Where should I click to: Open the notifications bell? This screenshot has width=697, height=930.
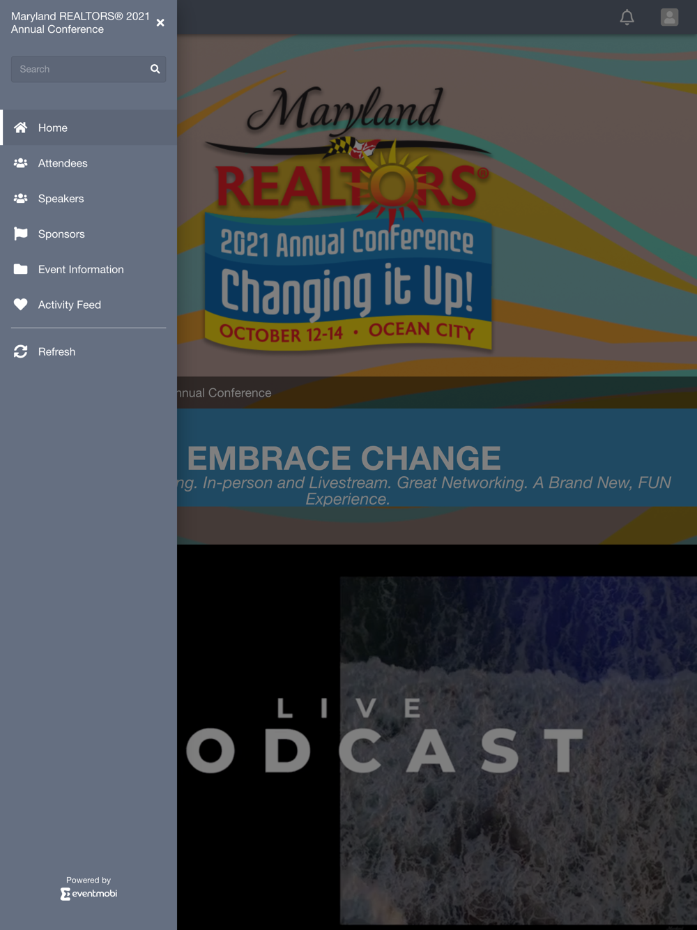click(x=627, y=17)
